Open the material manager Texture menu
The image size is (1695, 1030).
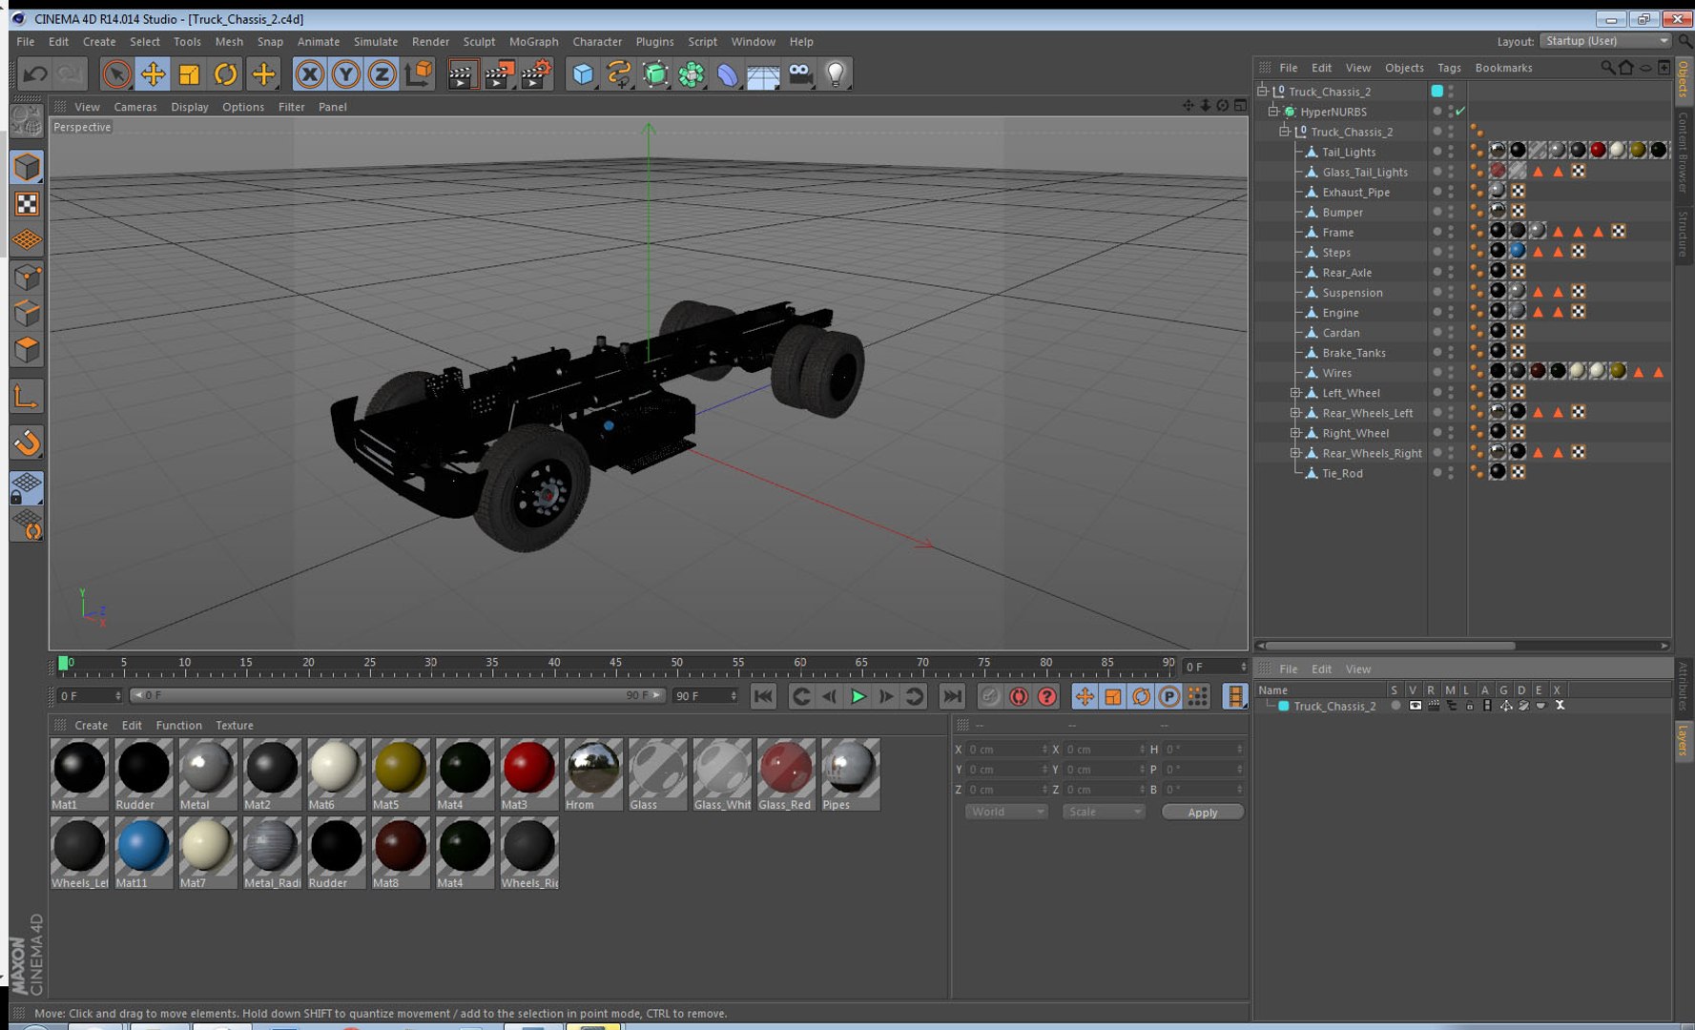click(234, 726)
